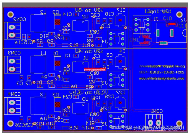Click diode D2 red hatched pad

click(x=58, y=22)
